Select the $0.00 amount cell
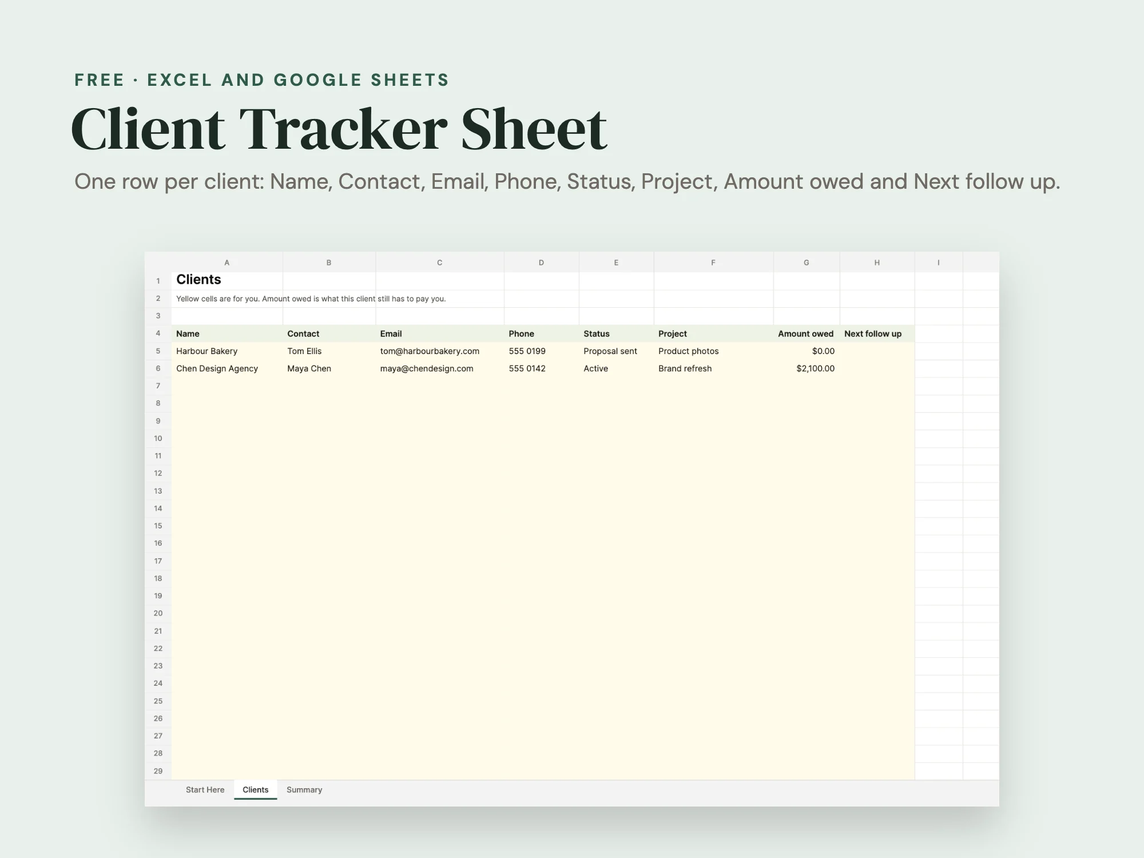 pos(807,351)
